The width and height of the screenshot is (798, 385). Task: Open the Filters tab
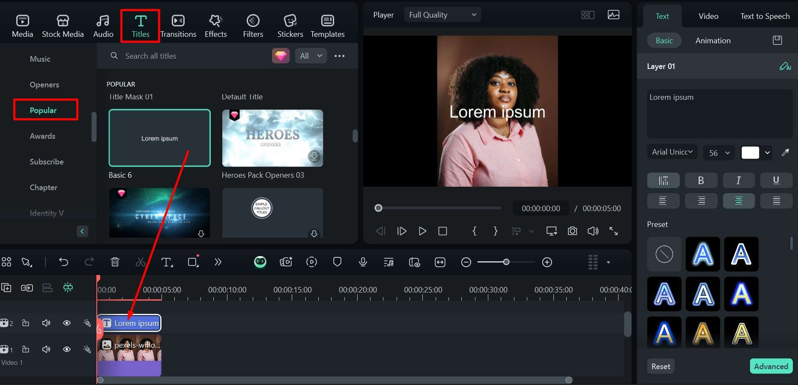tap(253, 26)
